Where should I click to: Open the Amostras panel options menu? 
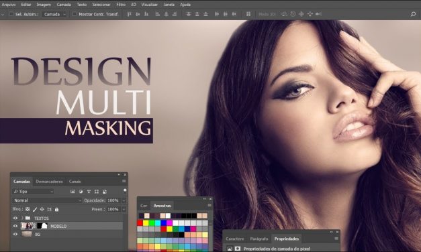tap(209, 205)
